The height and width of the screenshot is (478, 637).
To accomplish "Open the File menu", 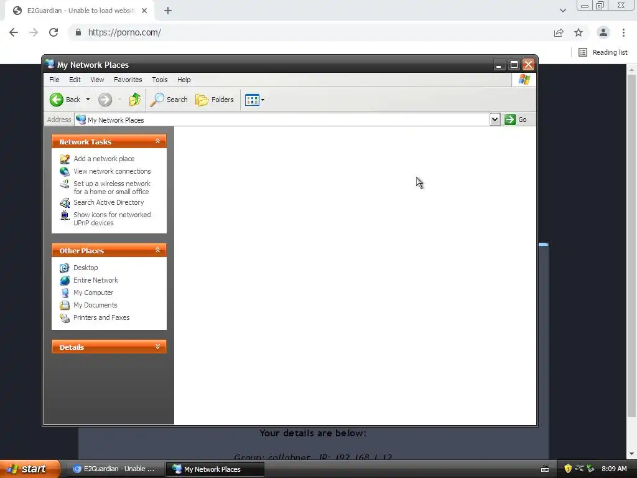I will coord(54,80).
